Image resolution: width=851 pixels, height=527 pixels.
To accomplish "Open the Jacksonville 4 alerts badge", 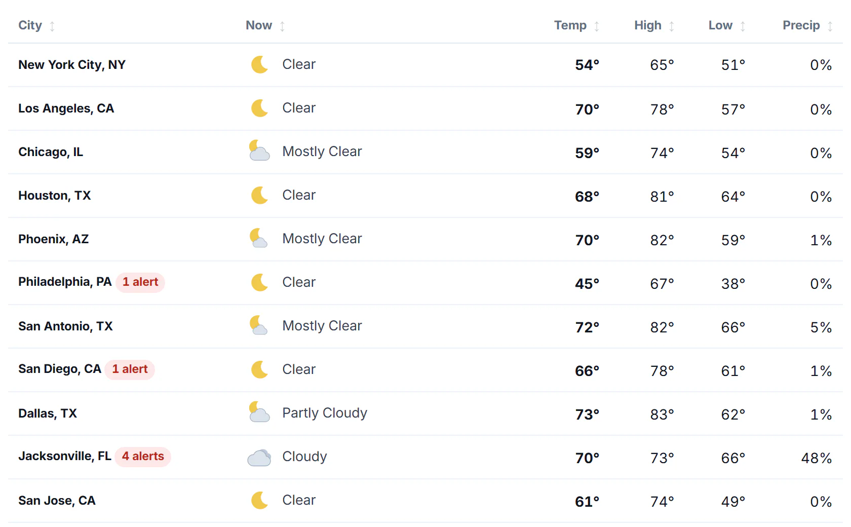I will pyautogui.click(x=143, y=457).
